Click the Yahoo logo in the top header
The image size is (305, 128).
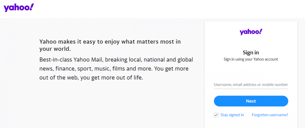click(19, 8)
